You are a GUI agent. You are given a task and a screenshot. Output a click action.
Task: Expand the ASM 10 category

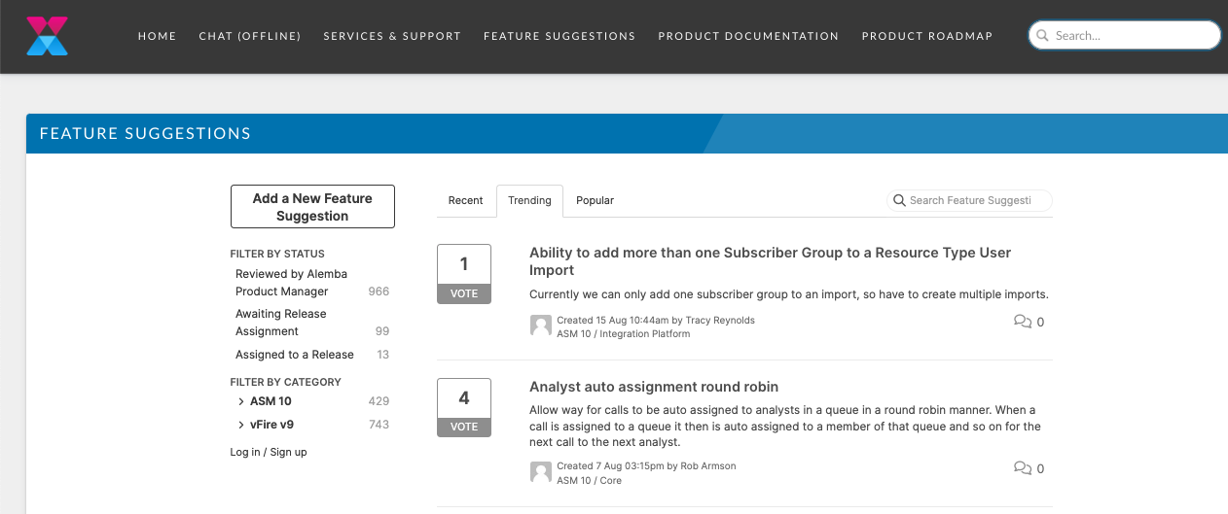point(241,401)
